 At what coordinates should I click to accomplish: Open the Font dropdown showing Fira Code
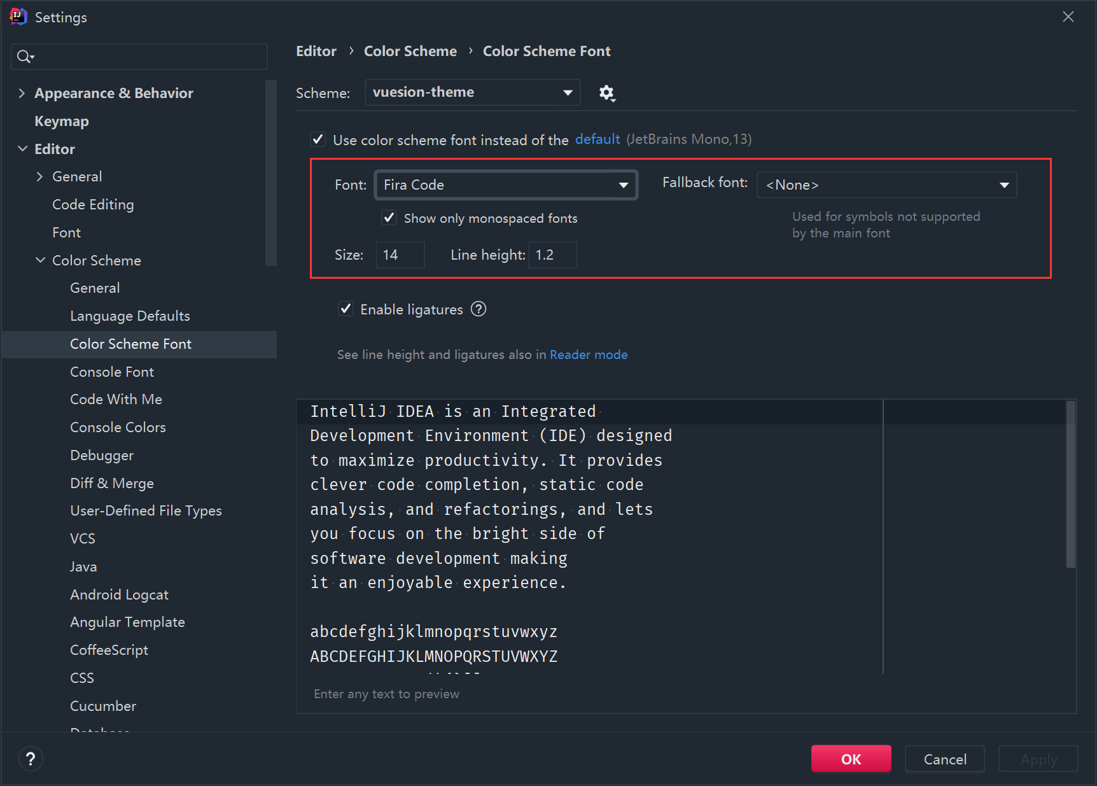[x=506, y=185]
